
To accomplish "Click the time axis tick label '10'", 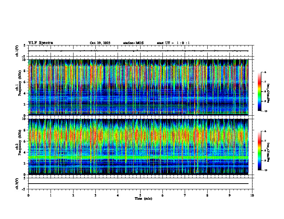I will click(x=252, y=195).
